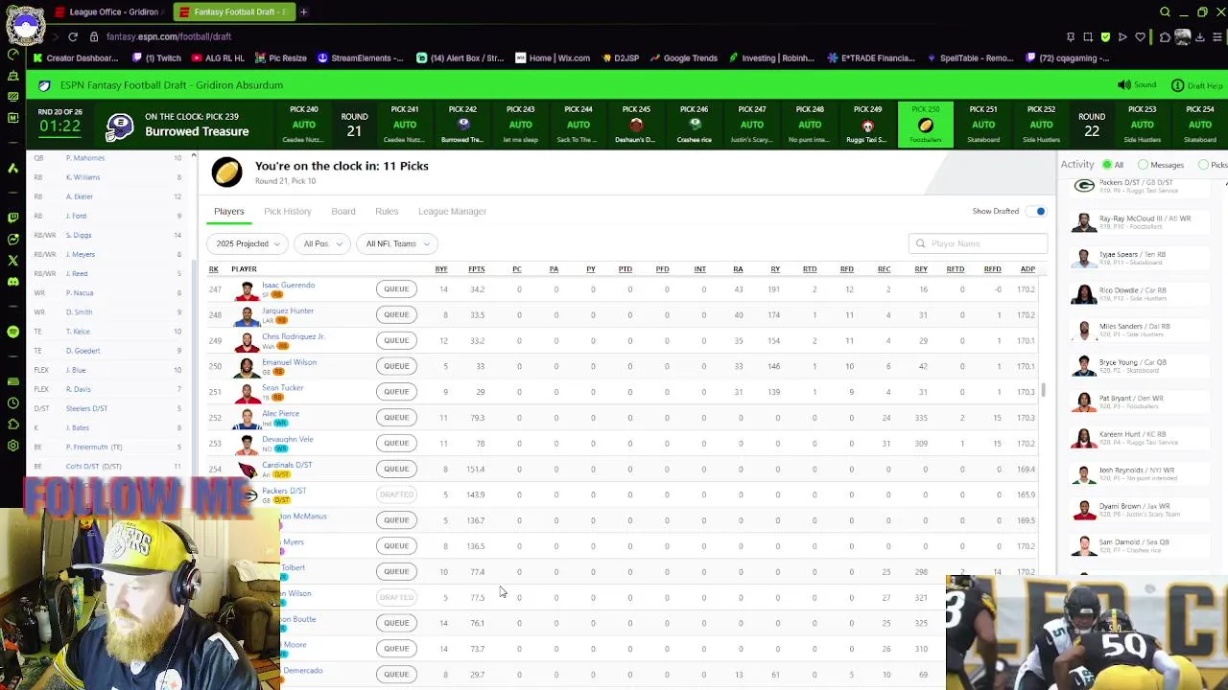1228x690 pixels.
Task: Select the Messages activity radio button
Action: [x=1143, y=165]
